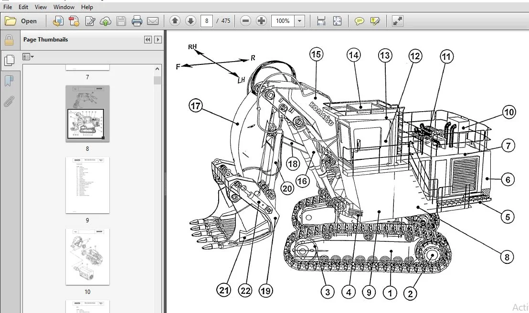Screen dimensions: 529x313
Task: Click the page number field showing 8
Action: [206, 21]
